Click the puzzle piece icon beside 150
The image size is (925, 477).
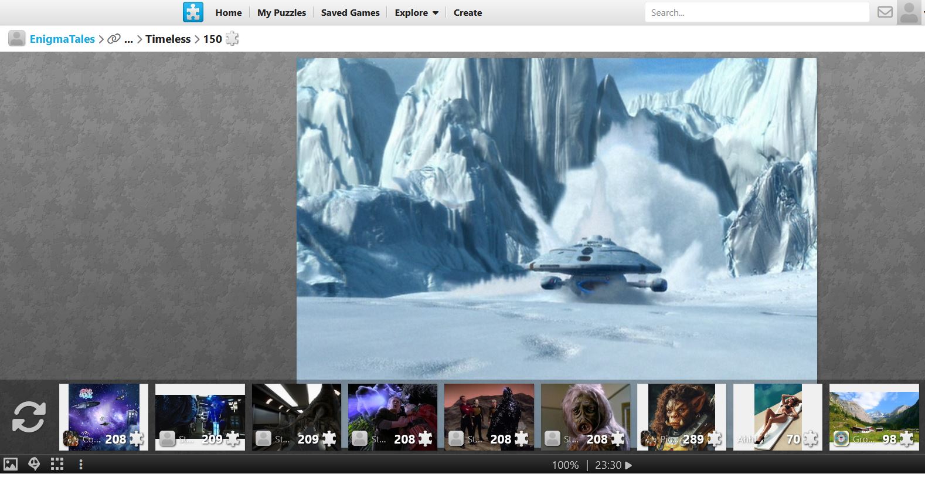232,39
